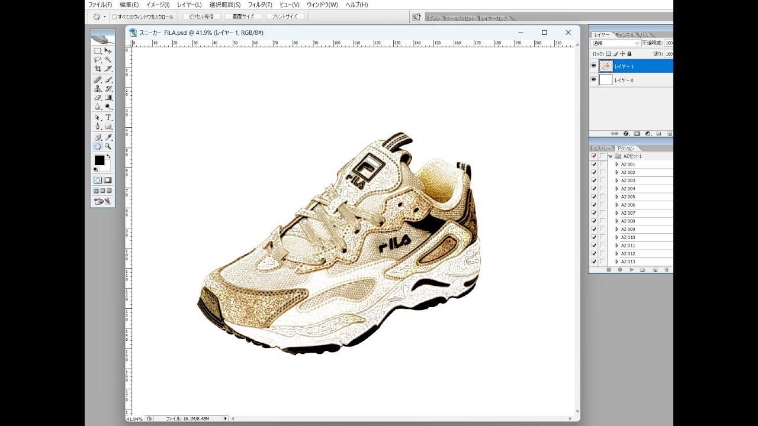Uncheck the AZ 001 action checkbox
This screenshot has height=426, width=758.
(x=594, y=164)
